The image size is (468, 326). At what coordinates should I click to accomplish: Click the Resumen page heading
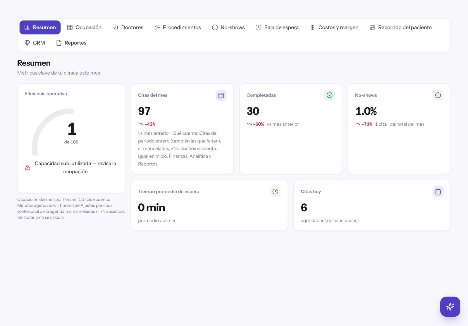click(x=34, y=63)
